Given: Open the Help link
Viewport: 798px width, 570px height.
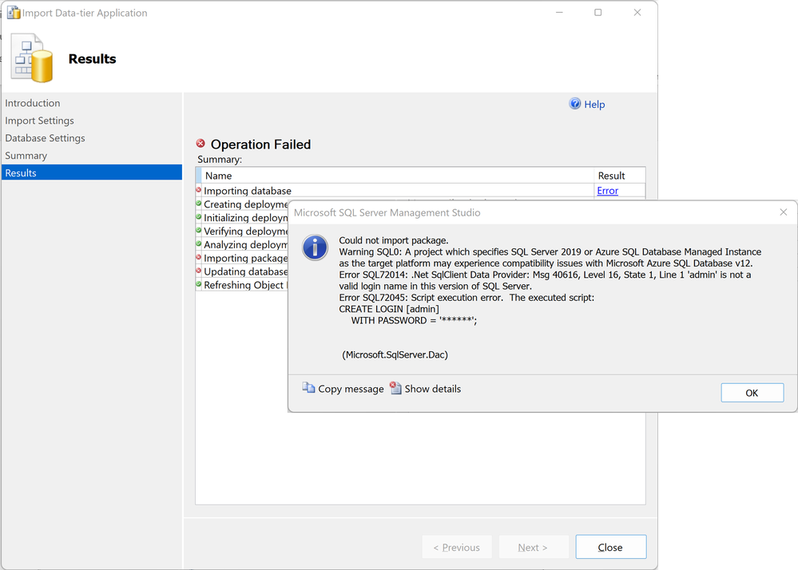Looking at the screenshot, I should click(594, 105).
